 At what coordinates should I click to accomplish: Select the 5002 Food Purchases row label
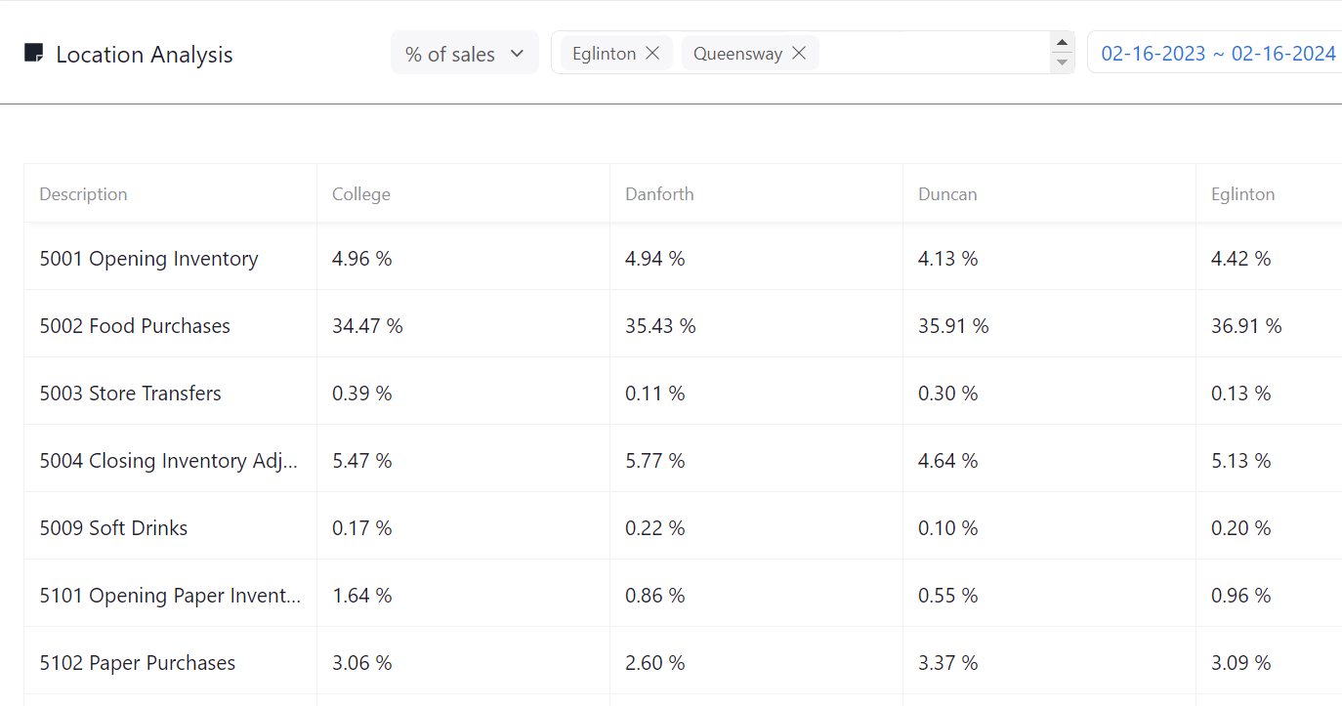pyautogui.click(x=135, y=326)
